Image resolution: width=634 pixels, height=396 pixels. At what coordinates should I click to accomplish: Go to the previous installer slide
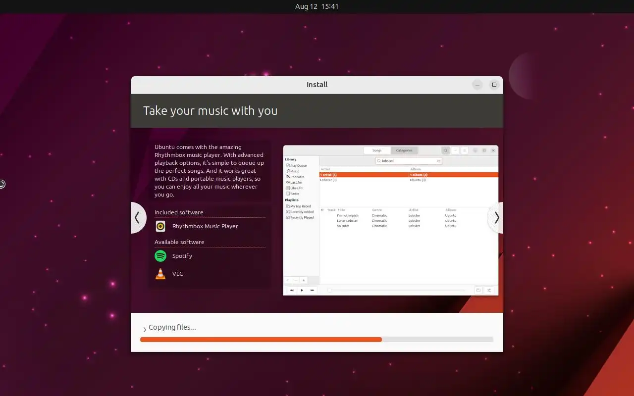(138, 218)
